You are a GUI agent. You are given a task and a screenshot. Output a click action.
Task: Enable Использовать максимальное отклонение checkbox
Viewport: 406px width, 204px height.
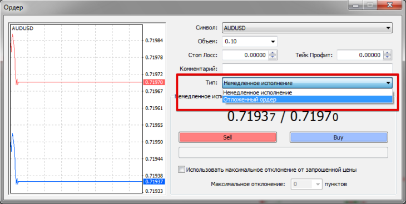(182, 170)
